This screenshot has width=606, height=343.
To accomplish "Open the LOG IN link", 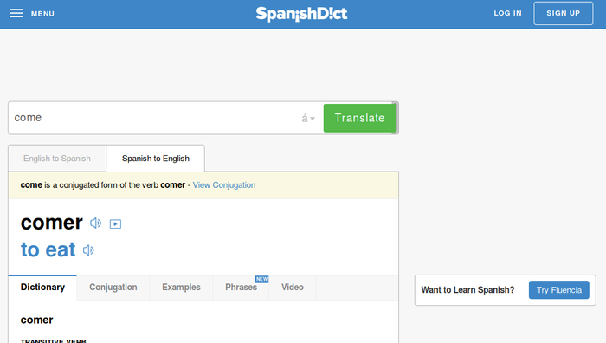I will (x=507, y=13).
